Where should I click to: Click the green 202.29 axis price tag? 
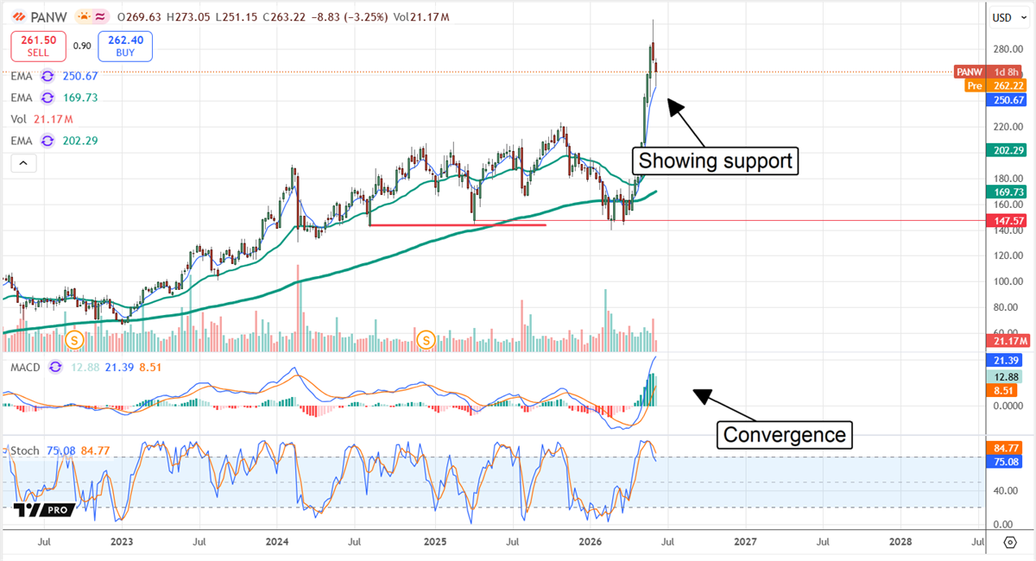pos(1006,149)
